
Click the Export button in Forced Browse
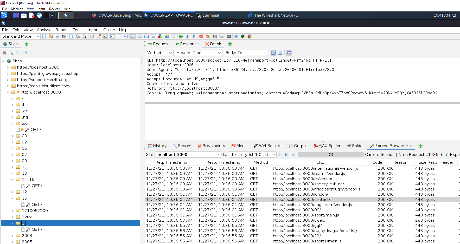click(x=453, y=155)
